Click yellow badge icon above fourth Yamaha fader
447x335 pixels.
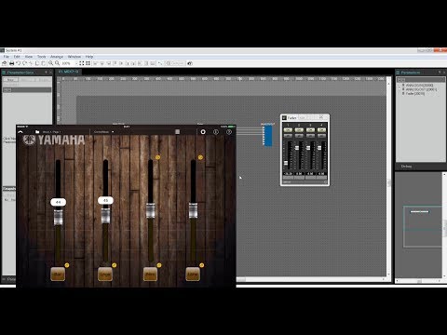(x=200, y=157)
